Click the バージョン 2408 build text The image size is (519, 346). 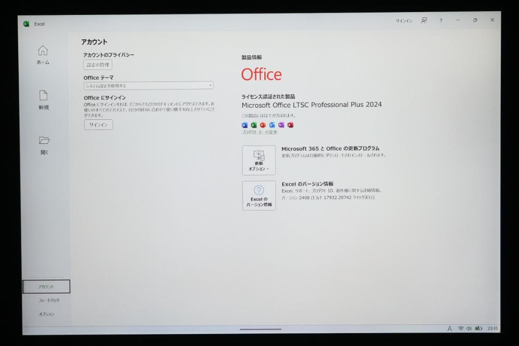(x=328, y=197)
